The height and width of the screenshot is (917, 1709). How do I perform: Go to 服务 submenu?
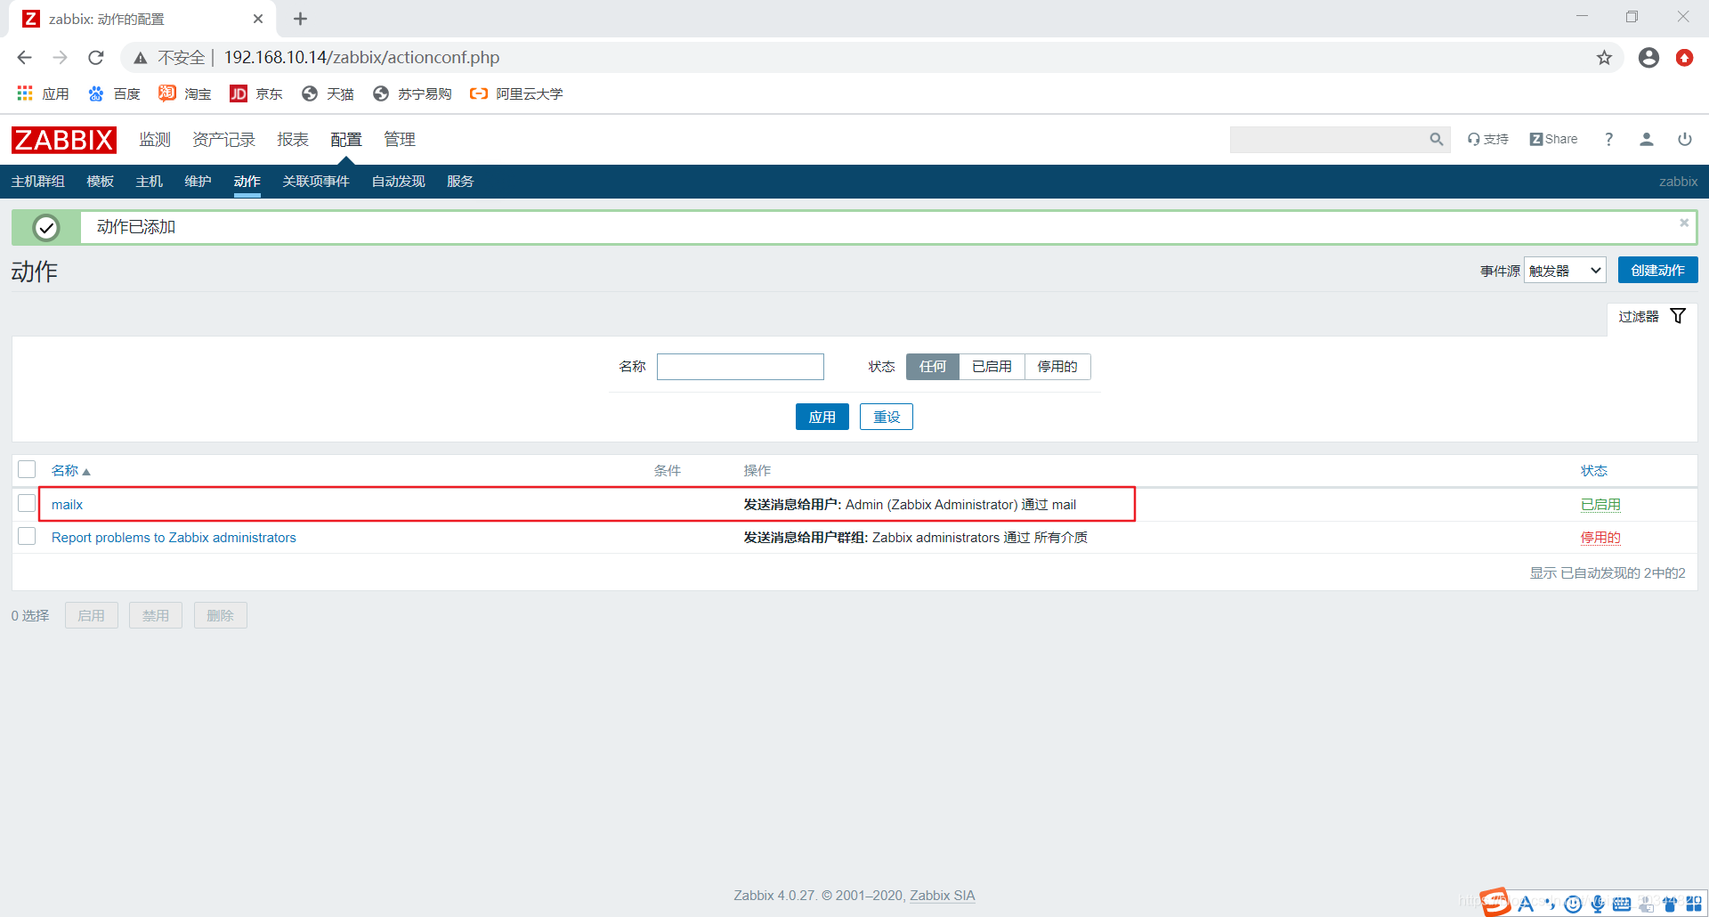tap(460, 182)
